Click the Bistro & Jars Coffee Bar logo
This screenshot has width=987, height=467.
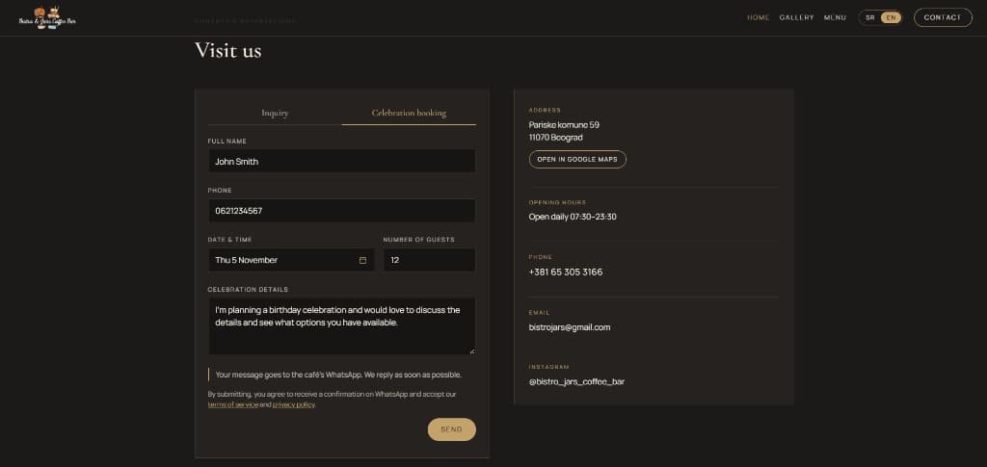[47, 17]
